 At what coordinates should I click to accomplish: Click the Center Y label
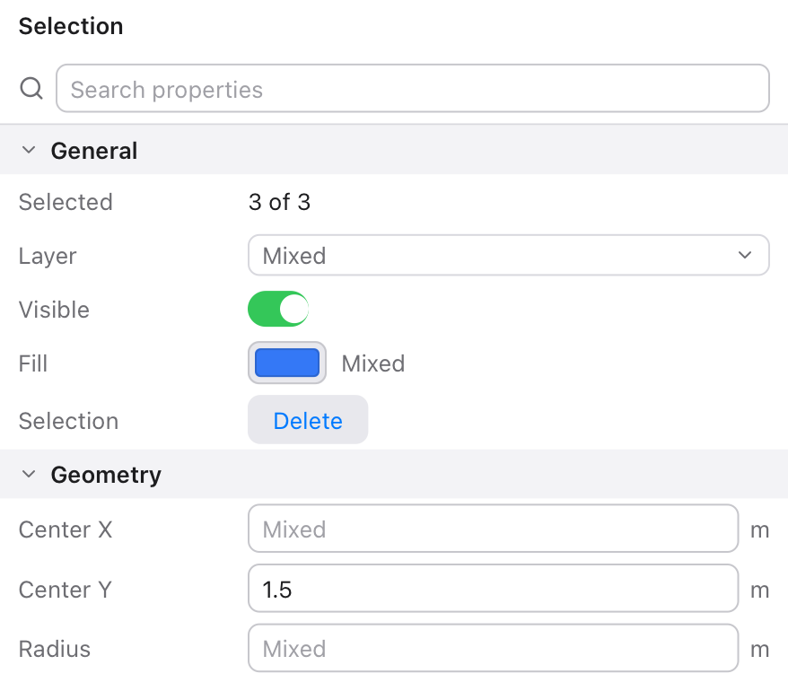point(66,589)
